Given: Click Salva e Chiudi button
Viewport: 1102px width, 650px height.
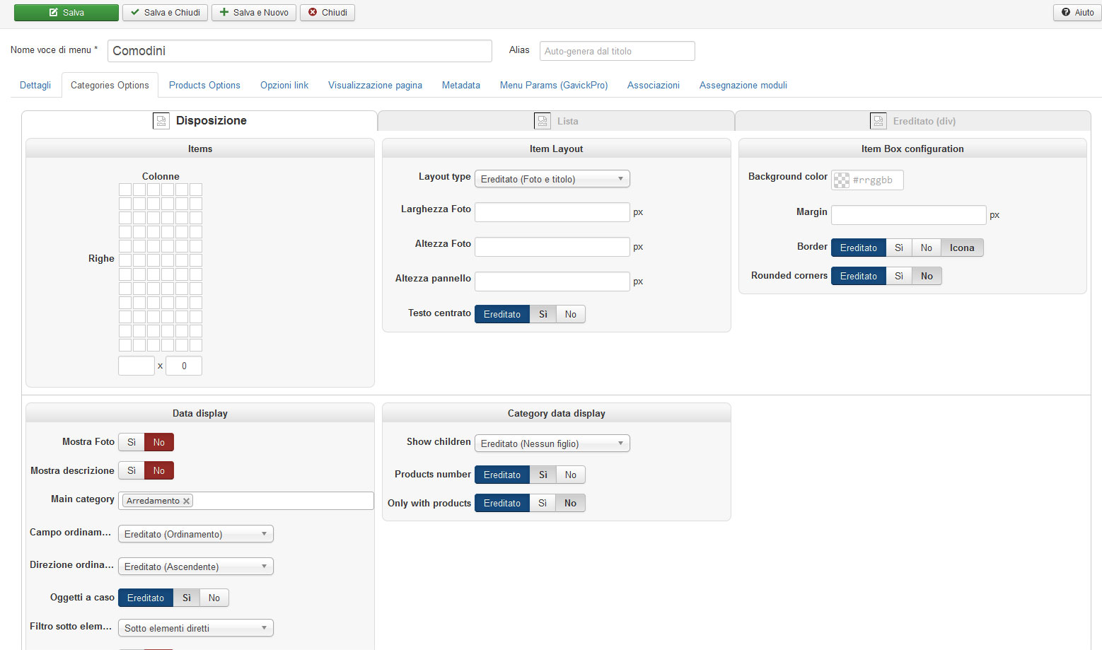Looking at the screenshot, I should click(165, 13).
